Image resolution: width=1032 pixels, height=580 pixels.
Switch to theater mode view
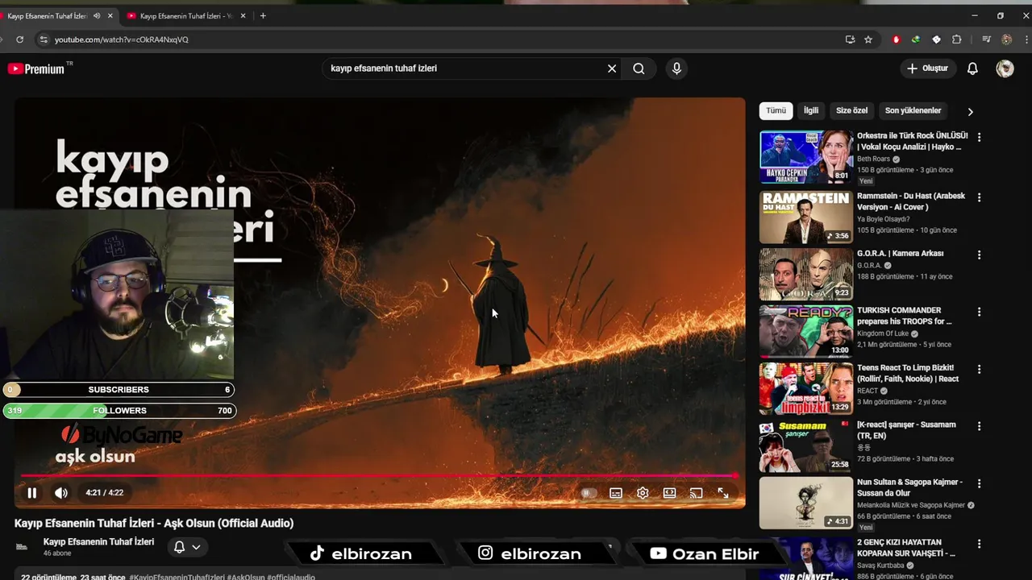[x=669, y=493]
